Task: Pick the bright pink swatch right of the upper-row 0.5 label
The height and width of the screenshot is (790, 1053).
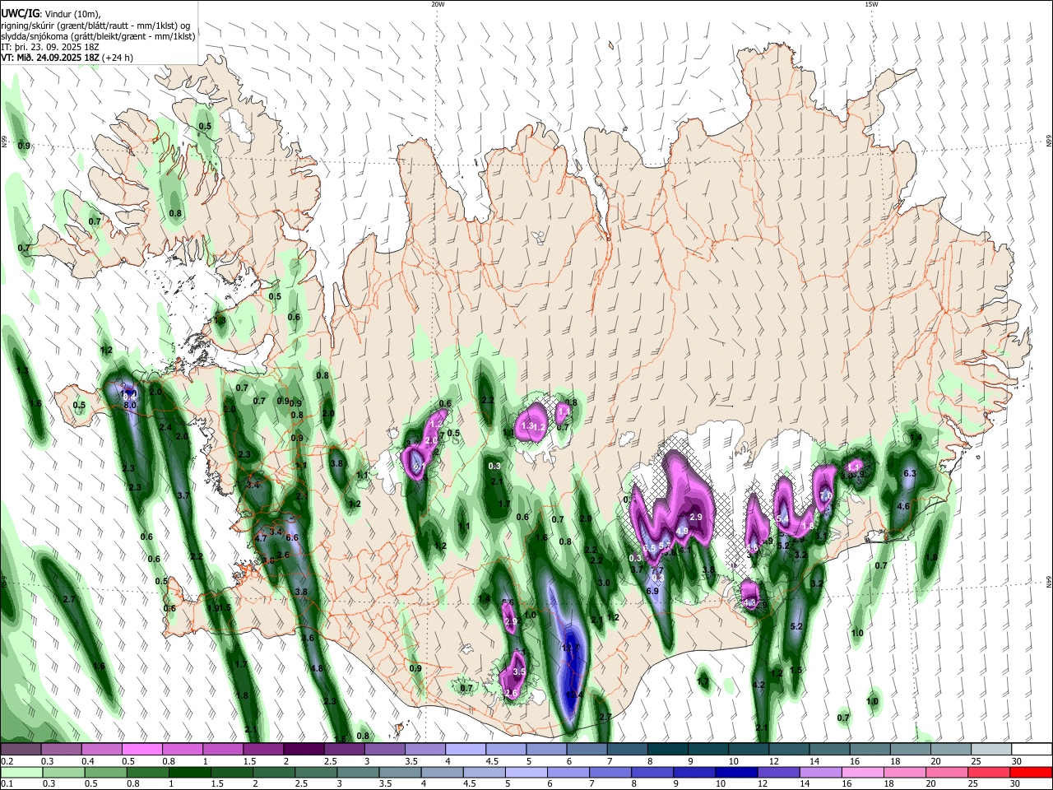Action: pyautogui.click(x=142, y=750)
